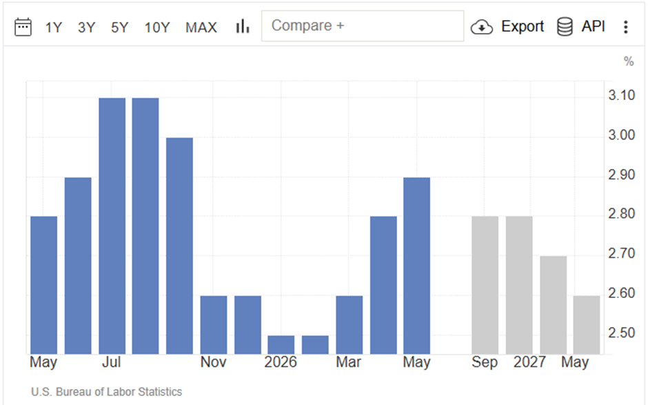Select the blue bar above the Mar label
Screen dimensions: 648x405
[x=350, y=325]
